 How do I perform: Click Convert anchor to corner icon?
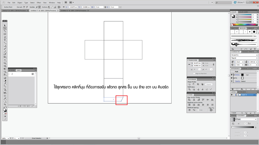pyautogui.click(x=24, y=7)
